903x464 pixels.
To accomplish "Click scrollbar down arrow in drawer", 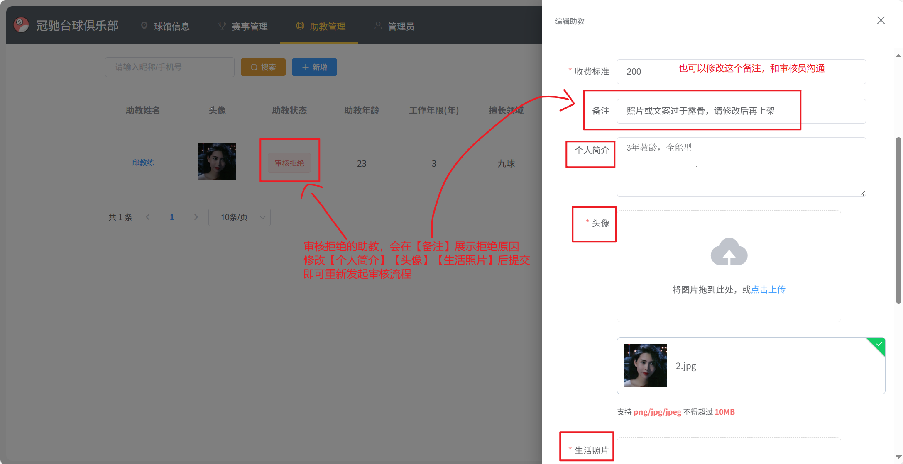I will pos(898,457).
